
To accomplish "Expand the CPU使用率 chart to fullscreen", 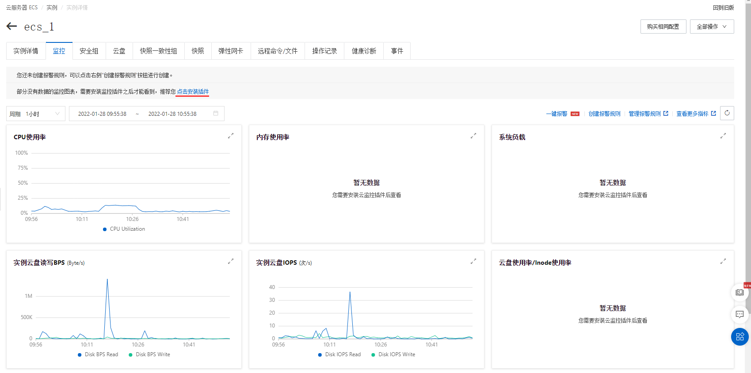I will click(x=230, y=136).
